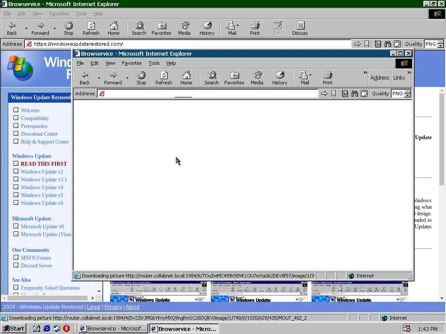Image resolution: width=446 pixels, height=334 pixels.
Task: Click Back in the background window toolbar
Action: pyautogui.click(x=12, y=28)
